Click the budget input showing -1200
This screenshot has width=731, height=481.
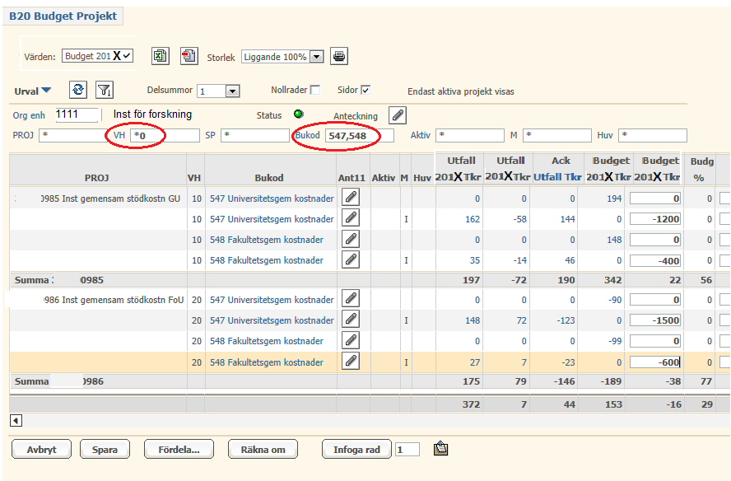(x=655, y=219)
